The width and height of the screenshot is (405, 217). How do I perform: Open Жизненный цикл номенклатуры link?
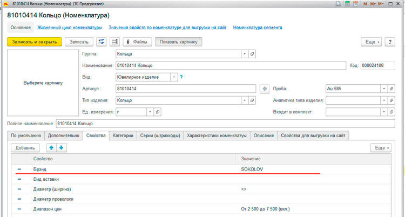70,28
